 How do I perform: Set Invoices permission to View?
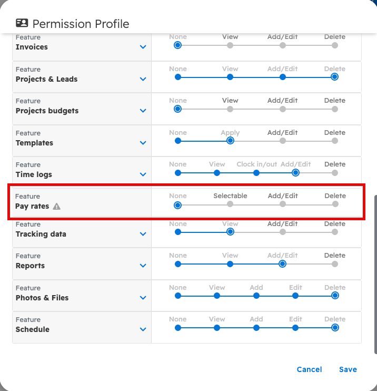click(x=230, y=45)
